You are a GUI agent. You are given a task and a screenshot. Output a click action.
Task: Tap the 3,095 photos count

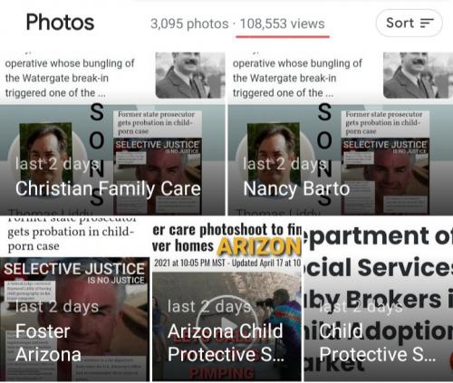pos(189,24)
